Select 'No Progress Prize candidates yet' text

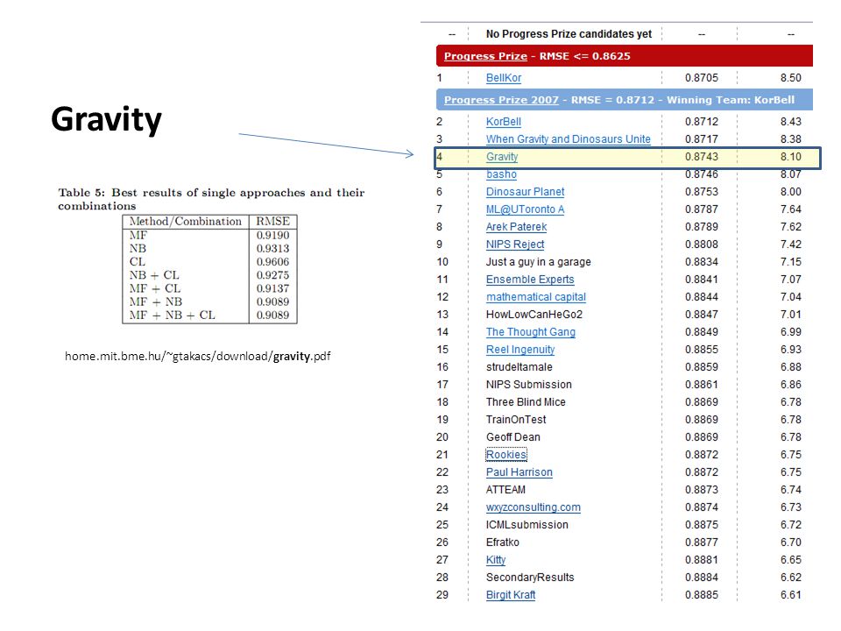pyautogui.click(x=569, y=34)
